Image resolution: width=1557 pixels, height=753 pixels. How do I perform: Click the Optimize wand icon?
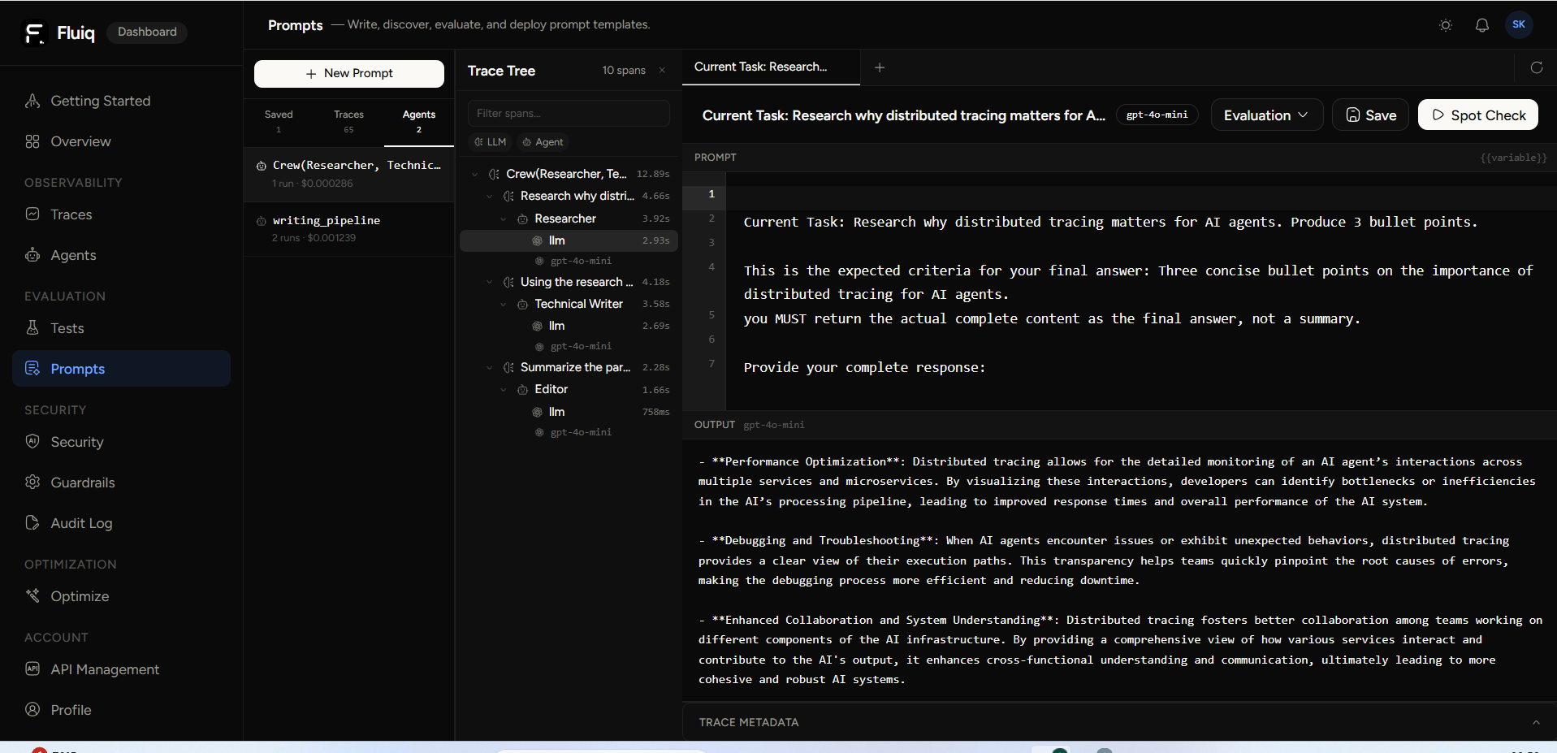tap(32, 595)
